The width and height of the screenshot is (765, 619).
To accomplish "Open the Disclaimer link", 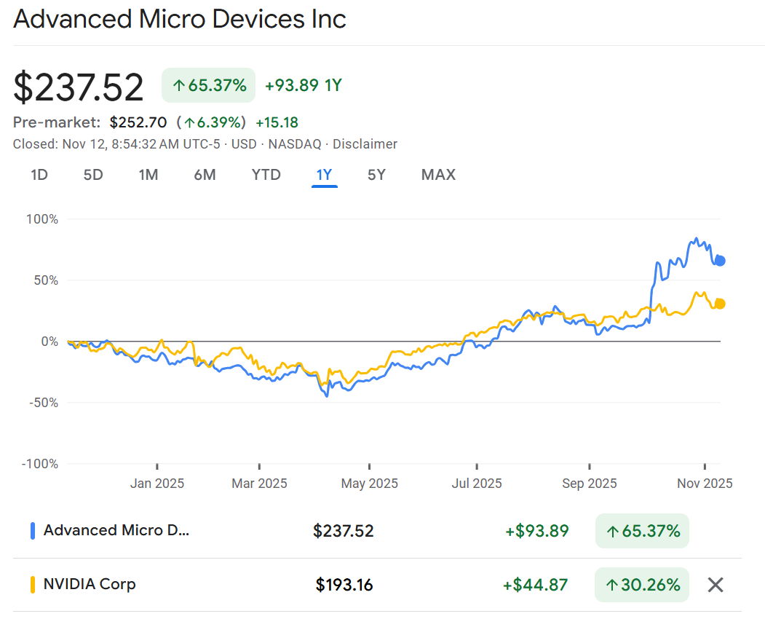I will pyautogui.click(x=365, y=144).
